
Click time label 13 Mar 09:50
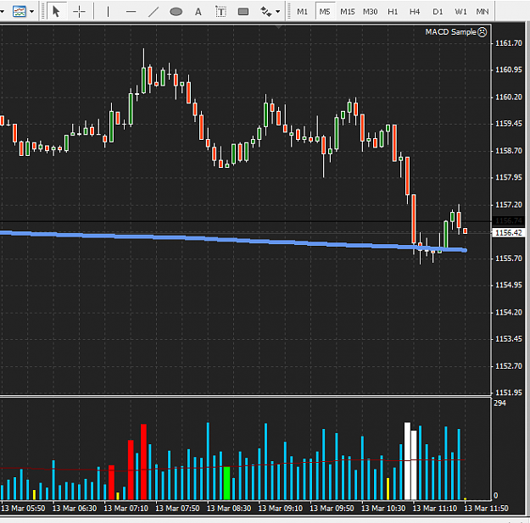tap(332, 509)
